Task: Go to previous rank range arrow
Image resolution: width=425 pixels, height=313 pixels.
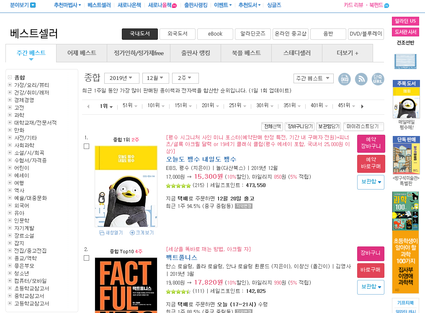Action: (x=88, y=106)
